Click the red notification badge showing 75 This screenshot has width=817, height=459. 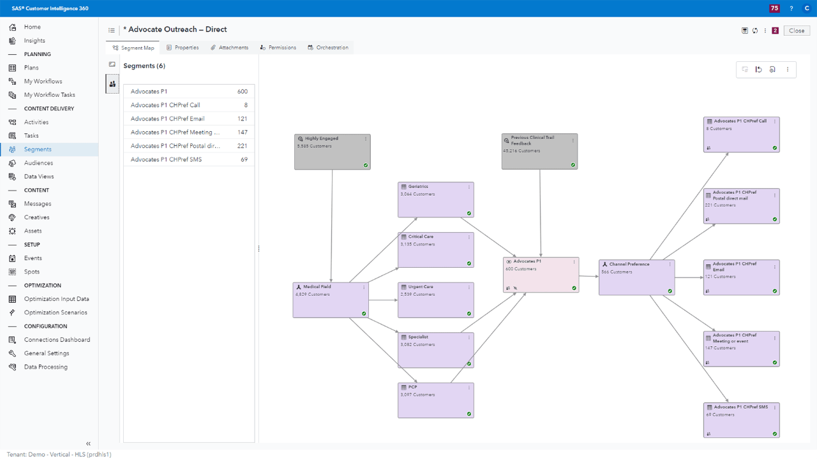pos(774,8)
